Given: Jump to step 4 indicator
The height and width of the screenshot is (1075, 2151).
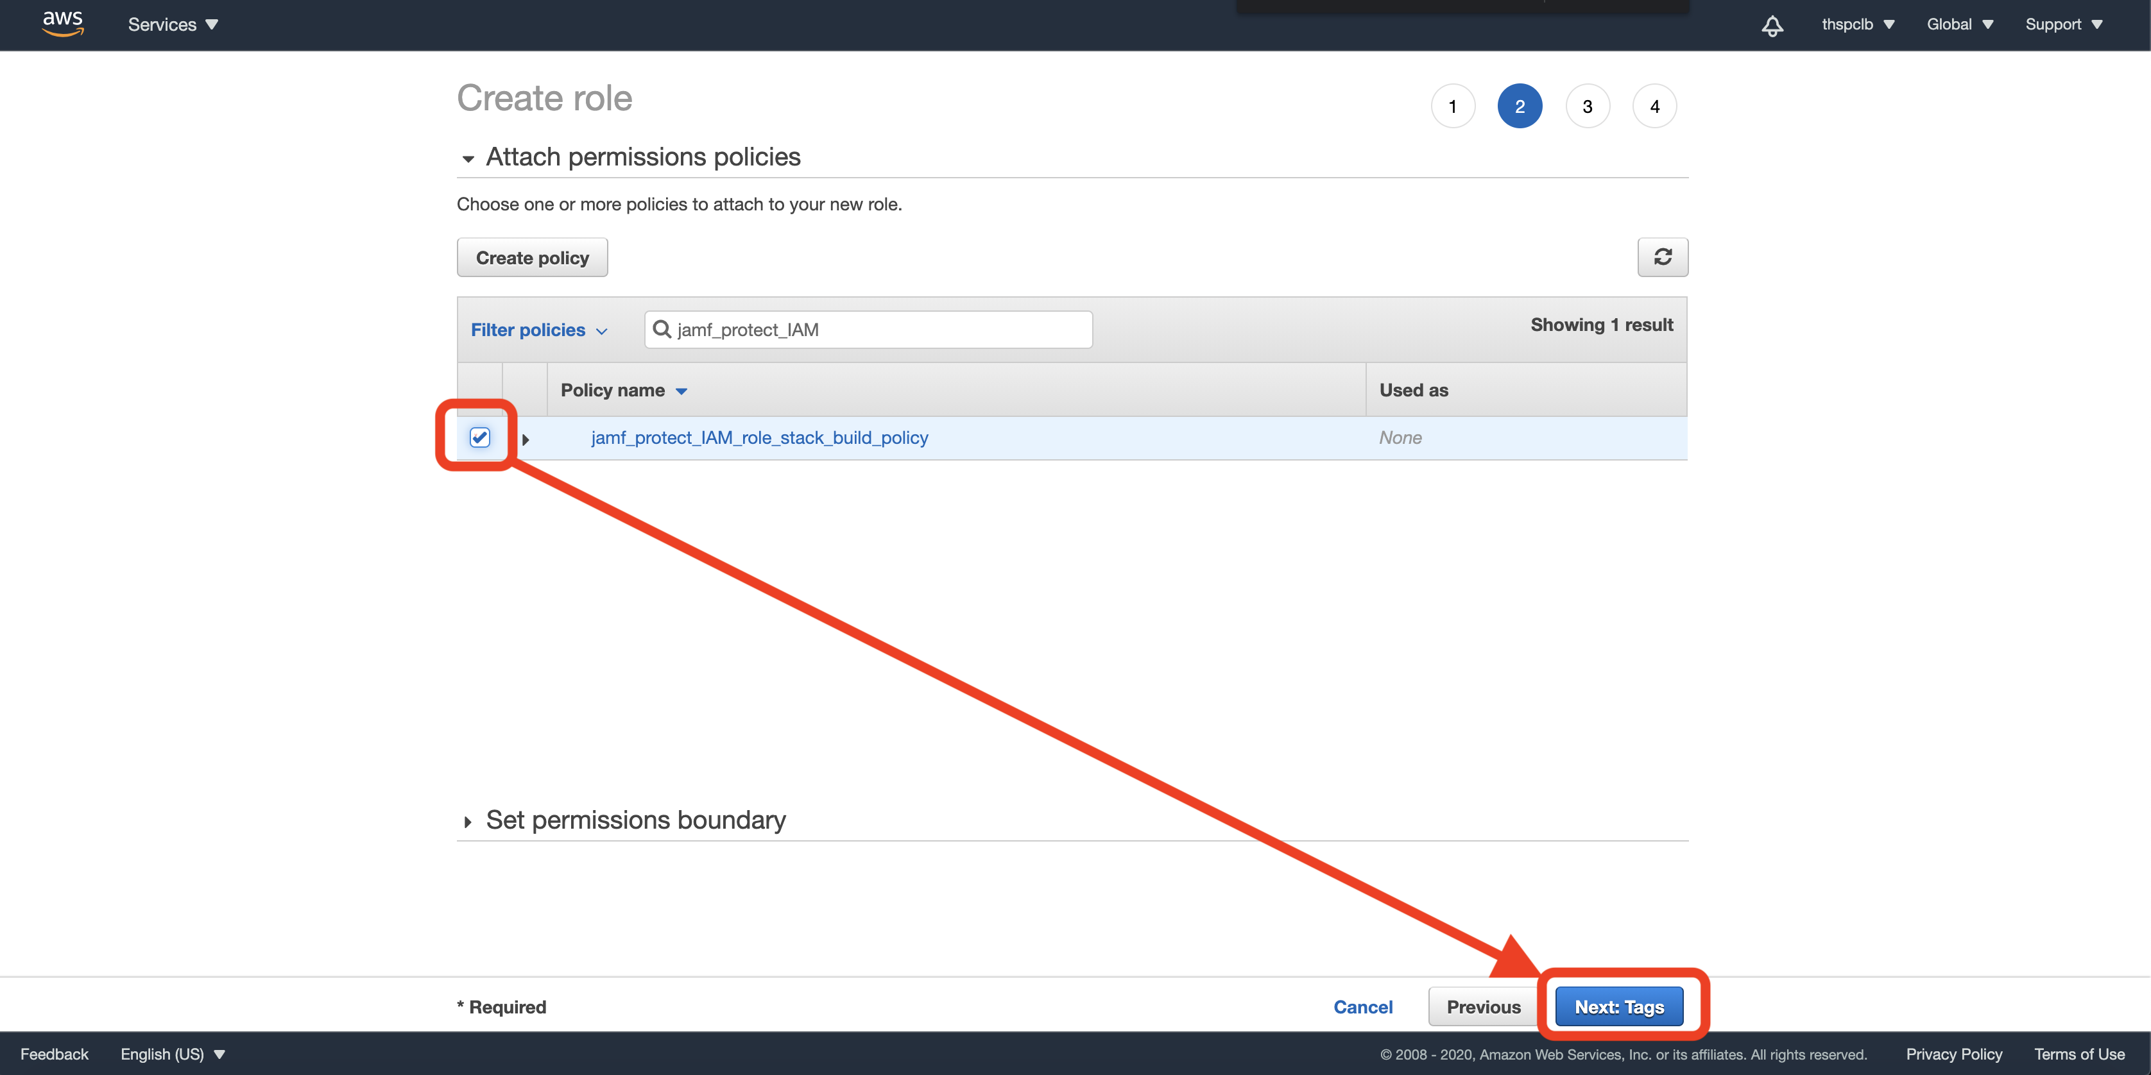Looking at the screenshot, I should tap(1653, 106).
